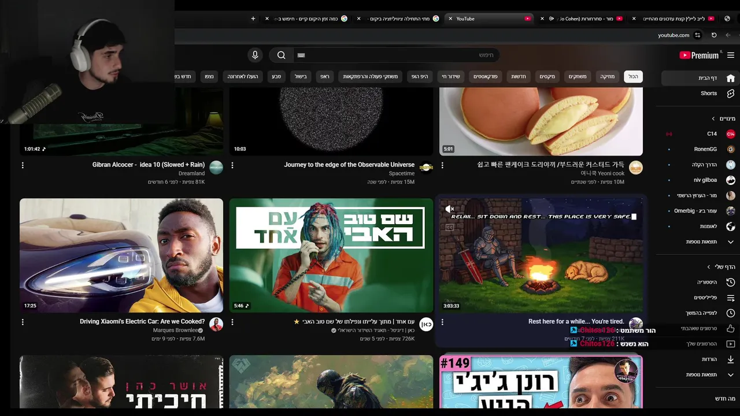Open the hamburger guide menu
Image resolution: width=740 pixels, height=416 pixels.
coord(731,55)
